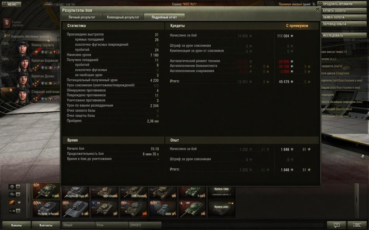The width and height of the screenshot is (369, 230).
Task: Open the Командный результат tab
Action: click(x=123, y=17)
